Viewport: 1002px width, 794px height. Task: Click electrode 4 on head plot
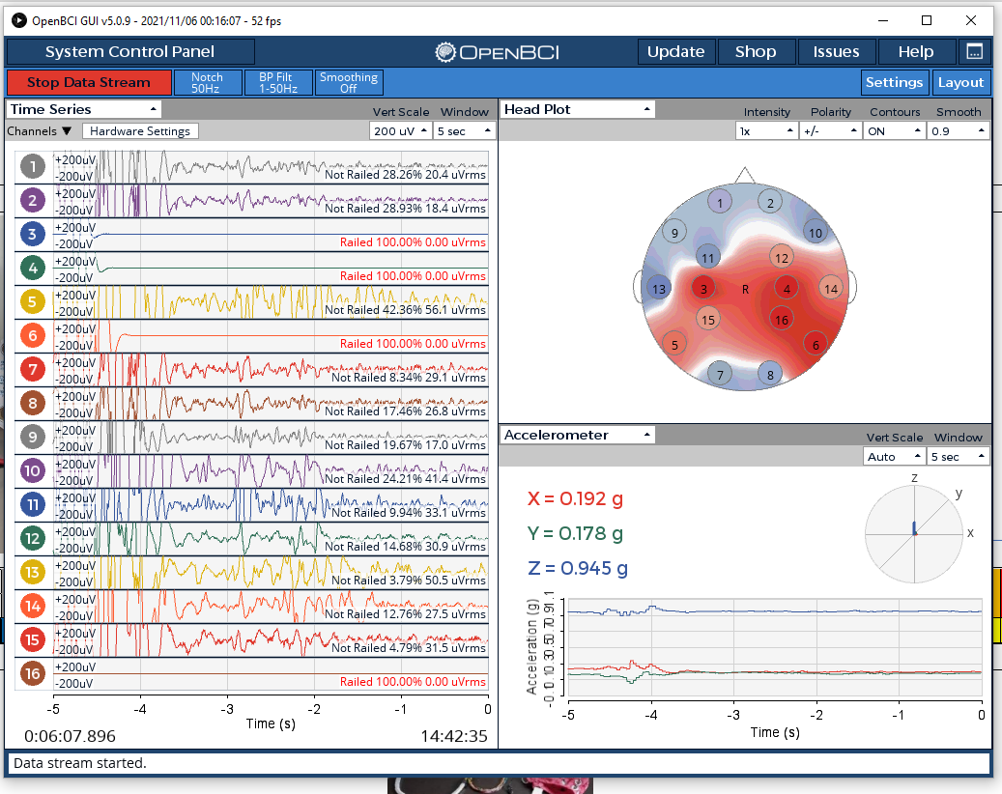tap(787, 289)
